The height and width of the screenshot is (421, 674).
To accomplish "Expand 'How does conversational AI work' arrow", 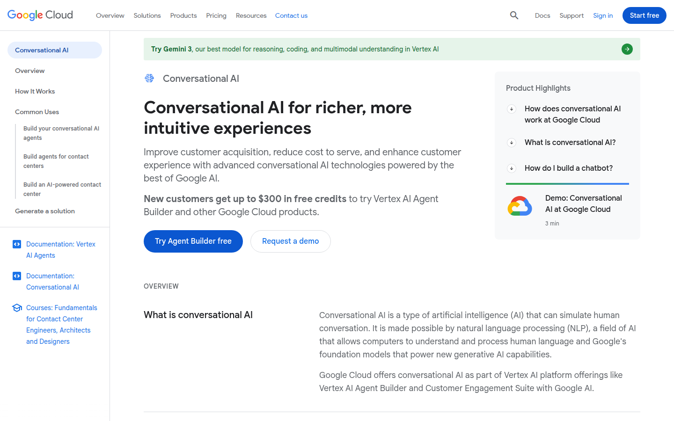I will (512, 109).
